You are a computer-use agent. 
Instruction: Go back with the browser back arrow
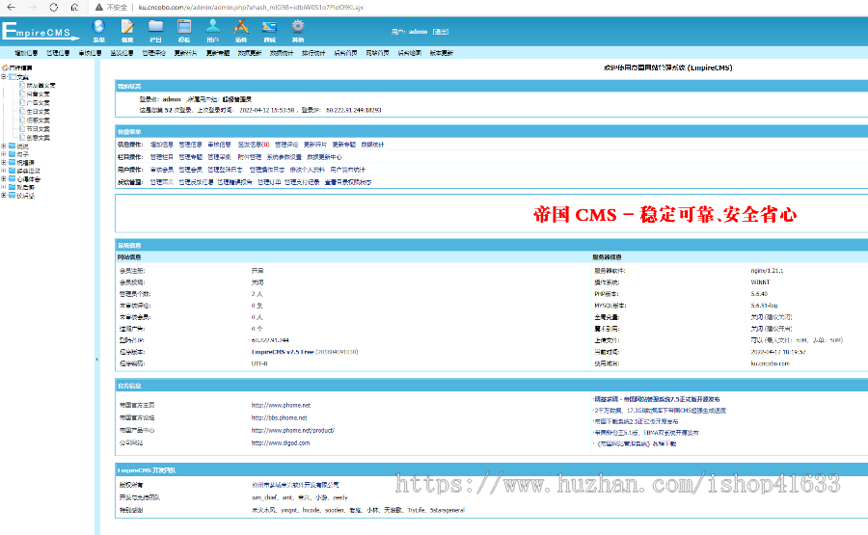click(11, 7)
